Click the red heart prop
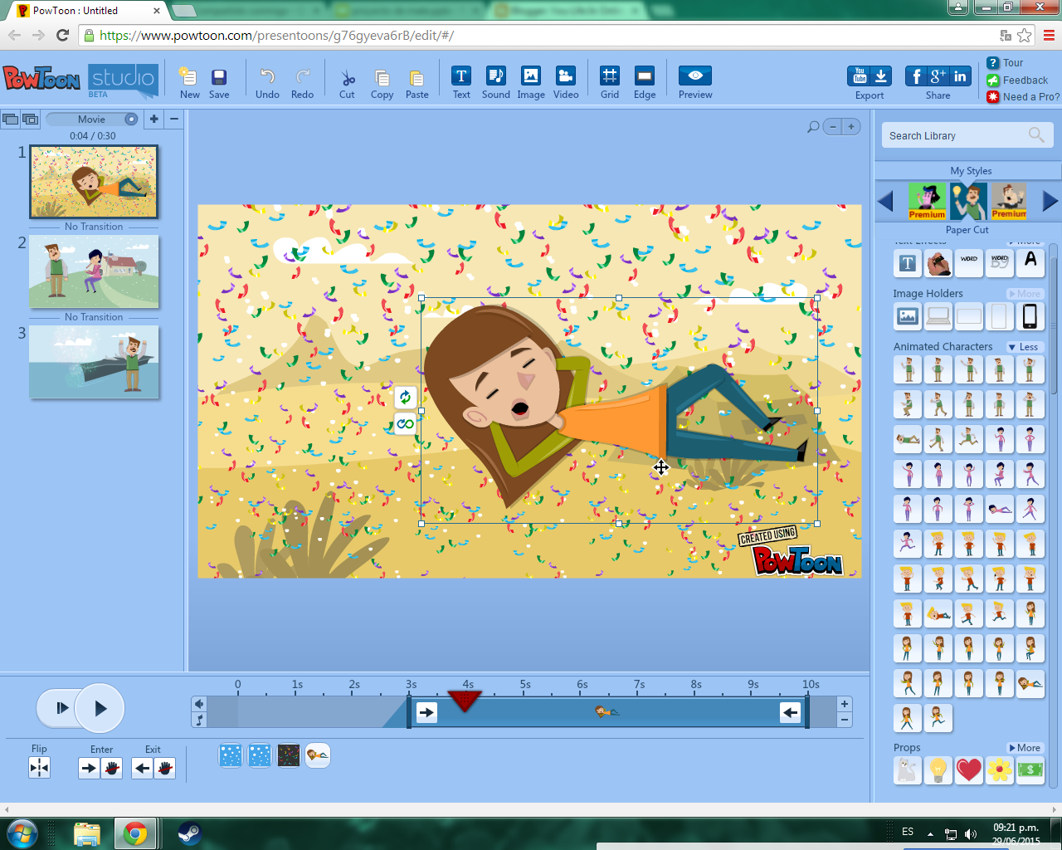 (968, 770)
